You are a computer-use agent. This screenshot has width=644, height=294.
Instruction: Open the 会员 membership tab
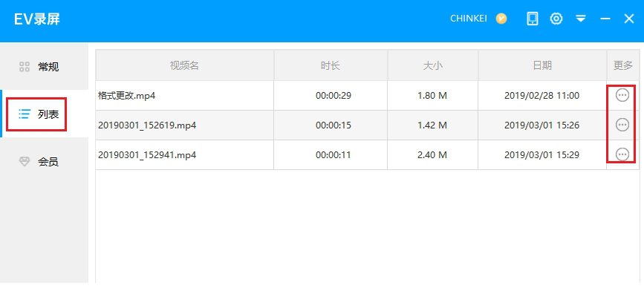pos(45,162)
